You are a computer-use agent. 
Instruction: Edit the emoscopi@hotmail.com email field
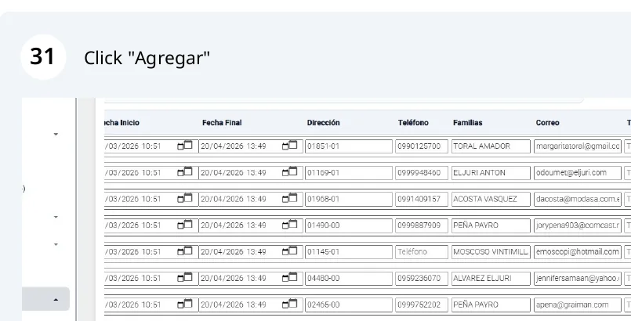(x=578, y=252)
